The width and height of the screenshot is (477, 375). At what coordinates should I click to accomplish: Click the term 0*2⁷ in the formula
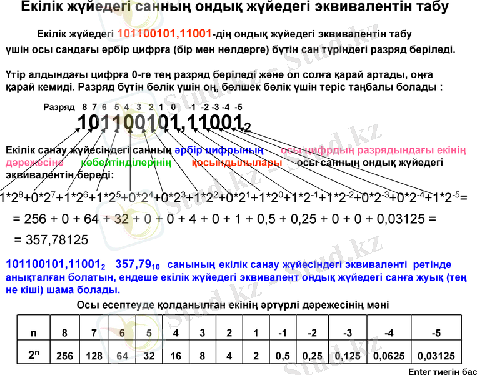coord(43,197)
